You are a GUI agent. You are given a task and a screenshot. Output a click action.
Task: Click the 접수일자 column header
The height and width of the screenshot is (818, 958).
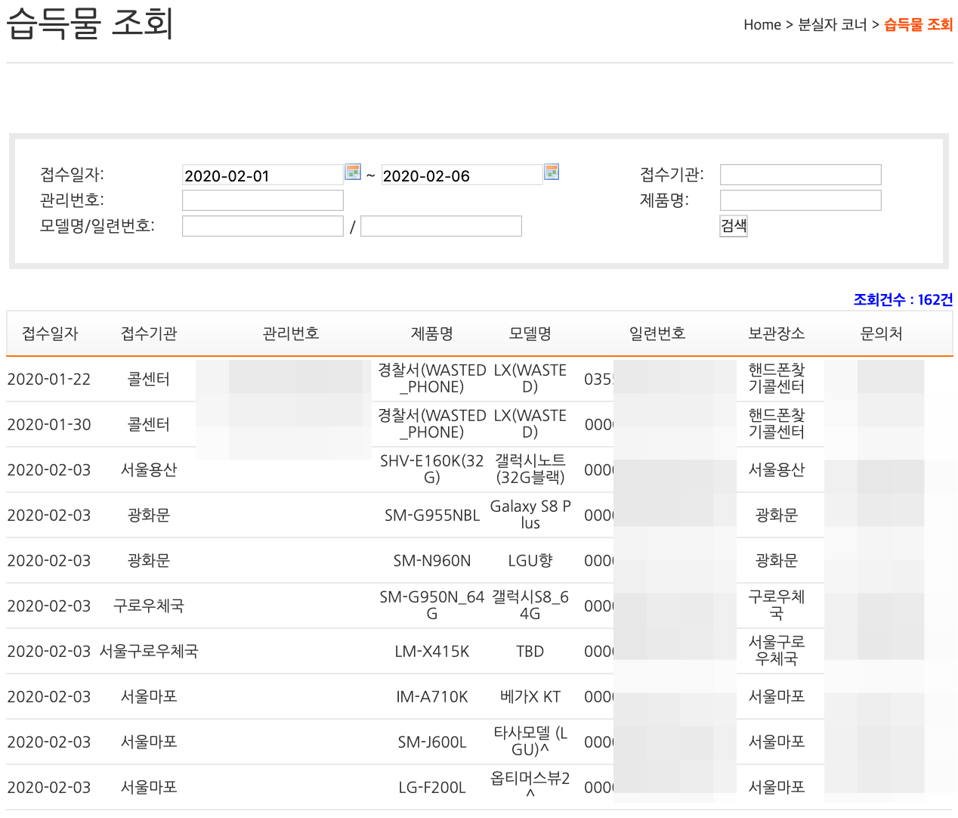[x=50, y=333]
